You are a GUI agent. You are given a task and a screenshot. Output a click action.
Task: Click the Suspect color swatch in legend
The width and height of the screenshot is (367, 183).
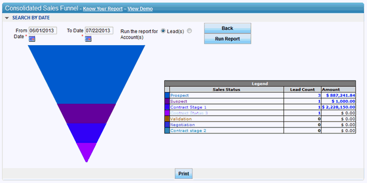167,101
